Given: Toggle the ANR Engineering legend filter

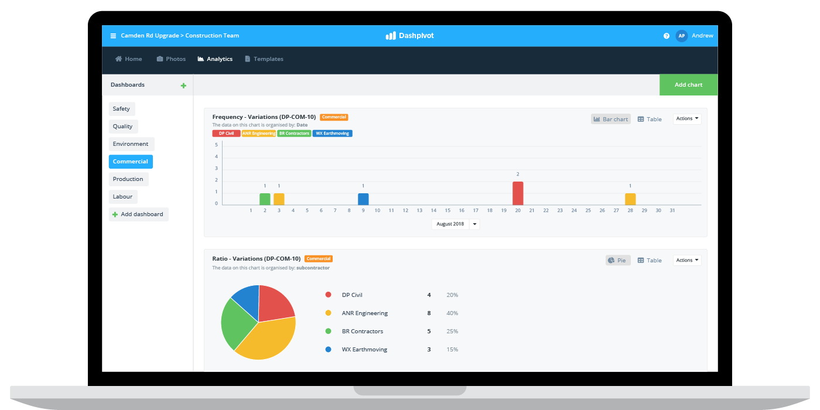Looking at the screenshot, I should [x=259, y=134].
